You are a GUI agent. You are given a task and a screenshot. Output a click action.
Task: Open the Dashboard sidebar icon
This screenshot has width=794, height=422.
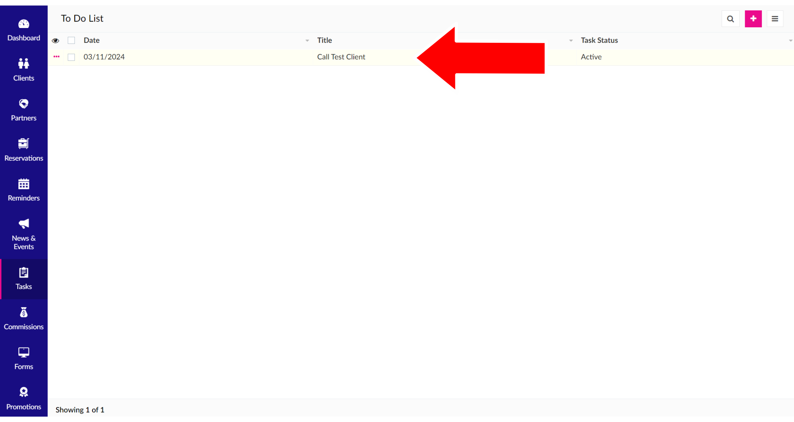click(x=24, y=24)
